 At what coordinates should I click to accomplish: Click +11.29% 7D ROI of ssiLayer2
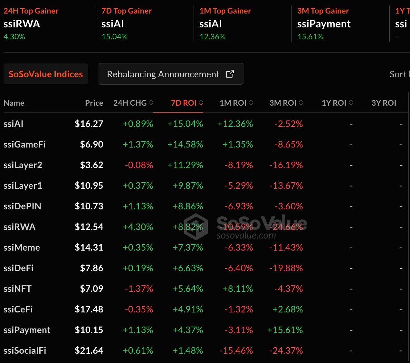pyautogui.click(x=185, y=165)
